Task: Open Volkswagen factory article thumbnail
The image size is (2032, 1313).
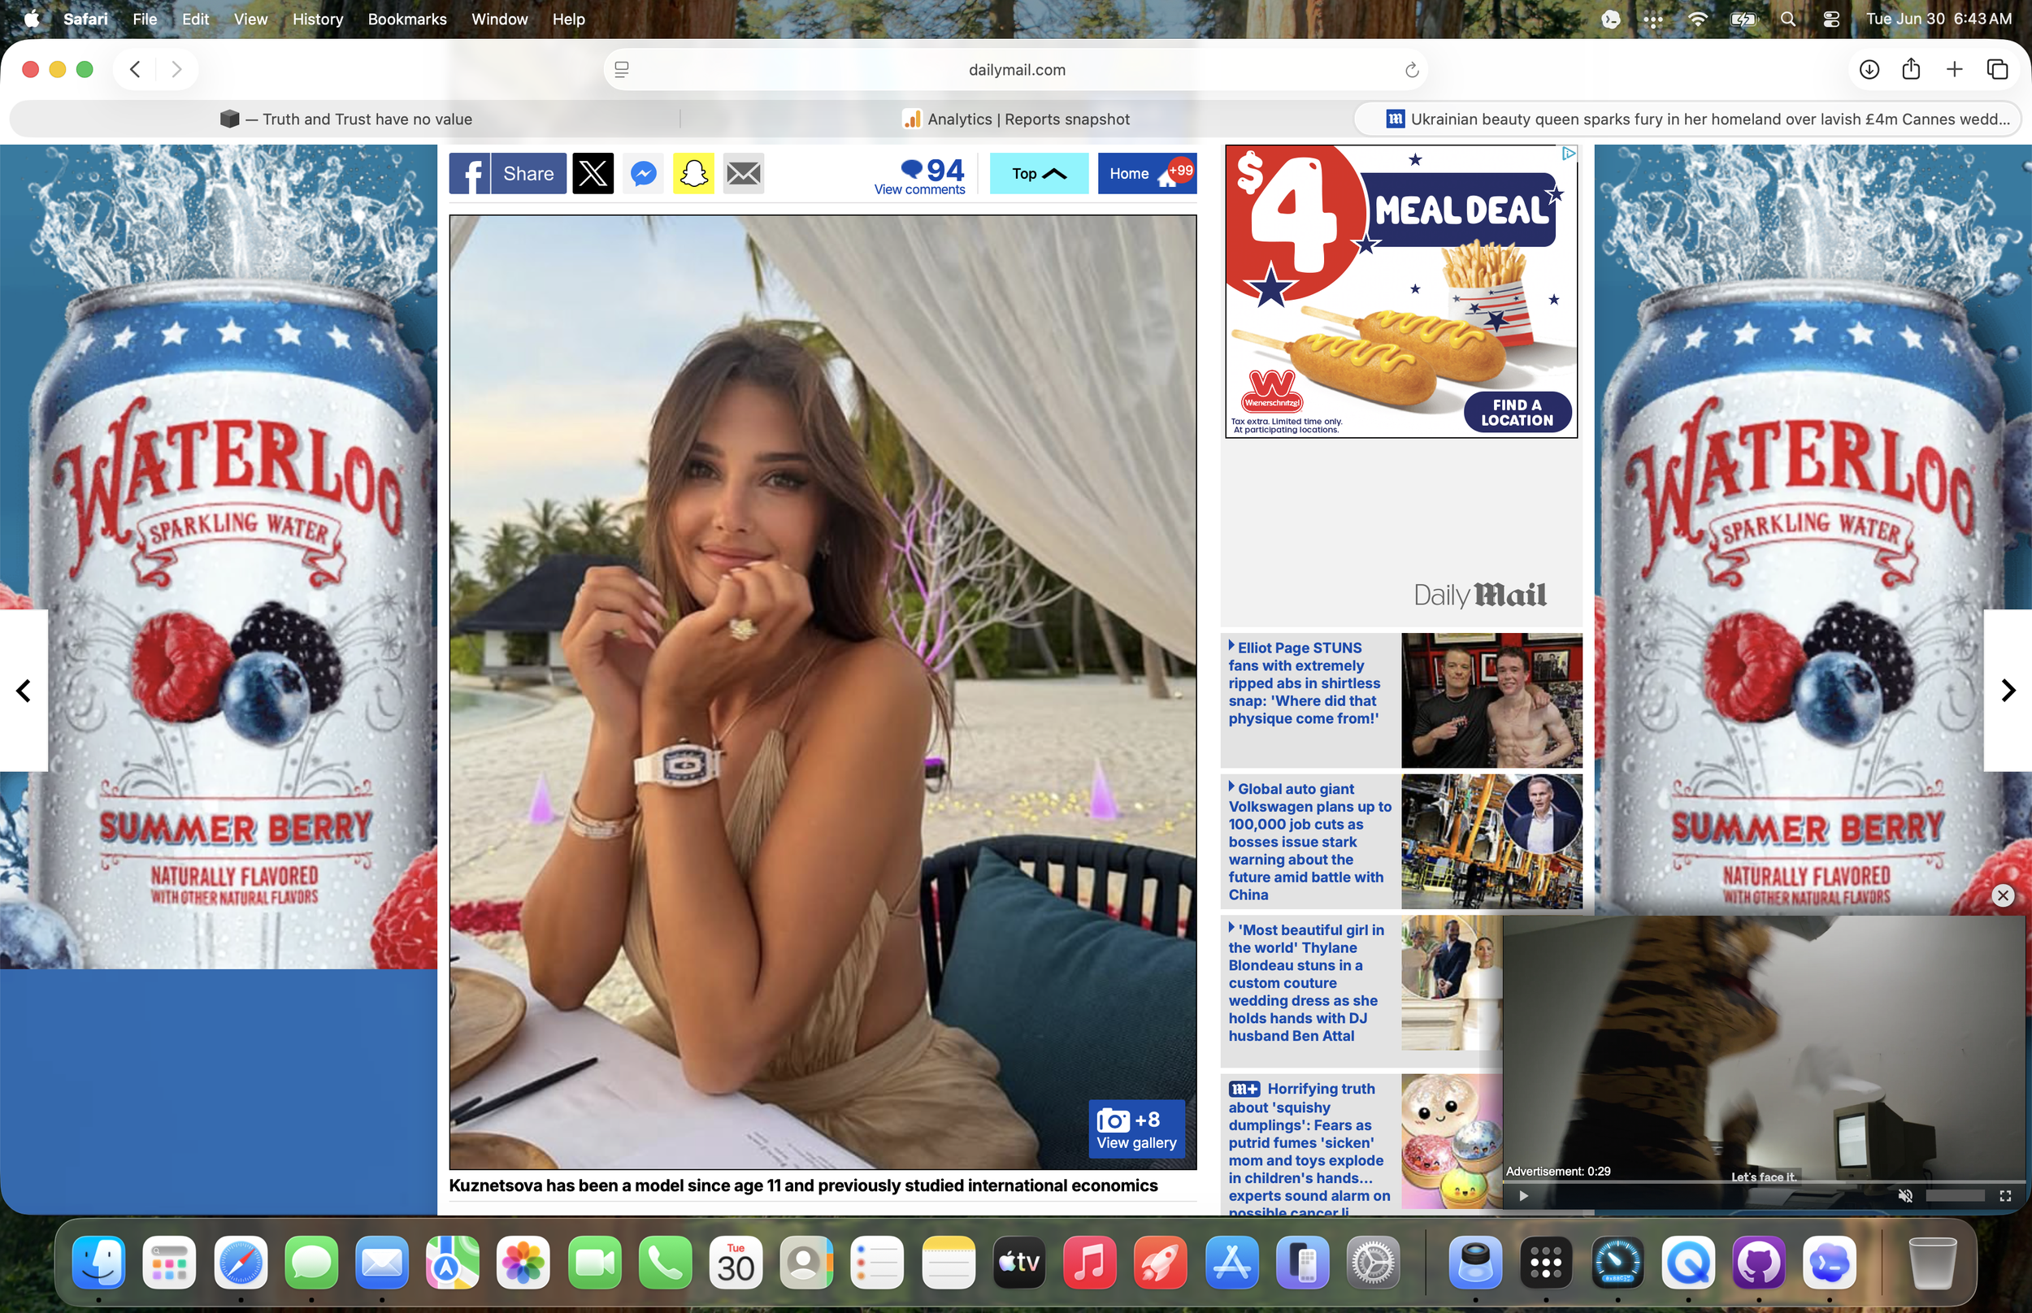Action: pos(1491,842)
